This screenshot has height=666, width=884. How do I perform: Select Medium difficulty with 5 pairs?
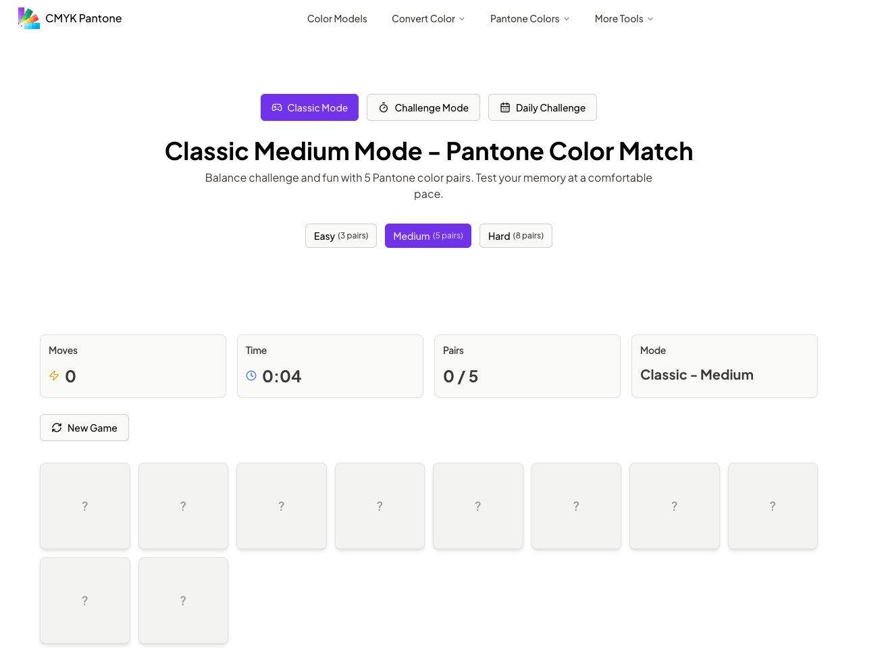427,236
